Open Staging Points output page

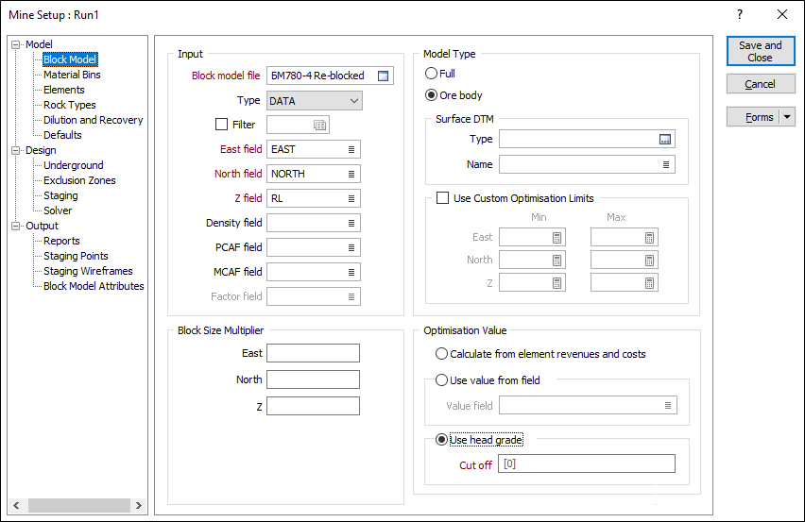[76, 256]
